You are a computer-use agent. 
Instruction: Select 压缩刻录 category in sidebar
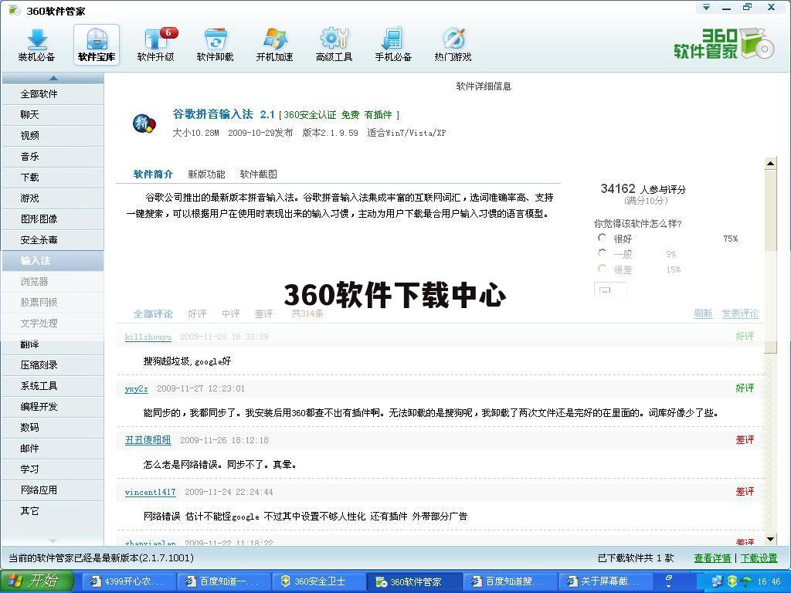point(53,365)
